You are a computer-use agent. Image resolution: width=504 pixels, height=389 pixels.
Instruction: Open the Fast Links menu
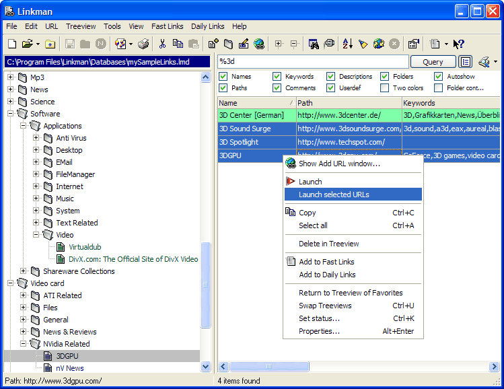click(x=167, y=26)
